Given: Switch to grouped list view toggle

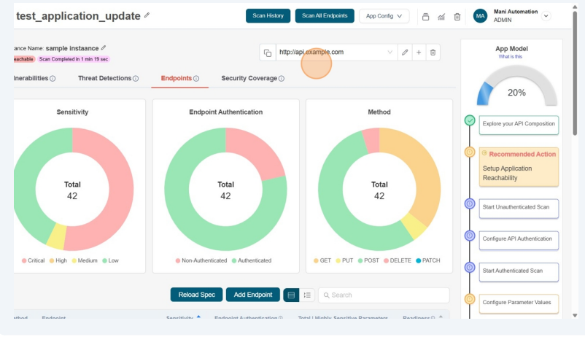Looking at the screenshot, I should coord(307,295).
